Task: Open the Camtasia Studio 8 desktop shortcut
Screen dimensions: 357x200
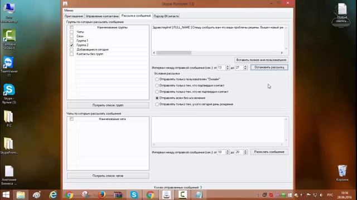Action: 9,39
